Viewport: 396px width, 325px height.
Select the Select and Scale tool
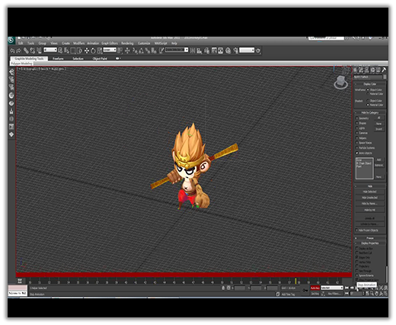pyautogui.click(x=100, y=50)
